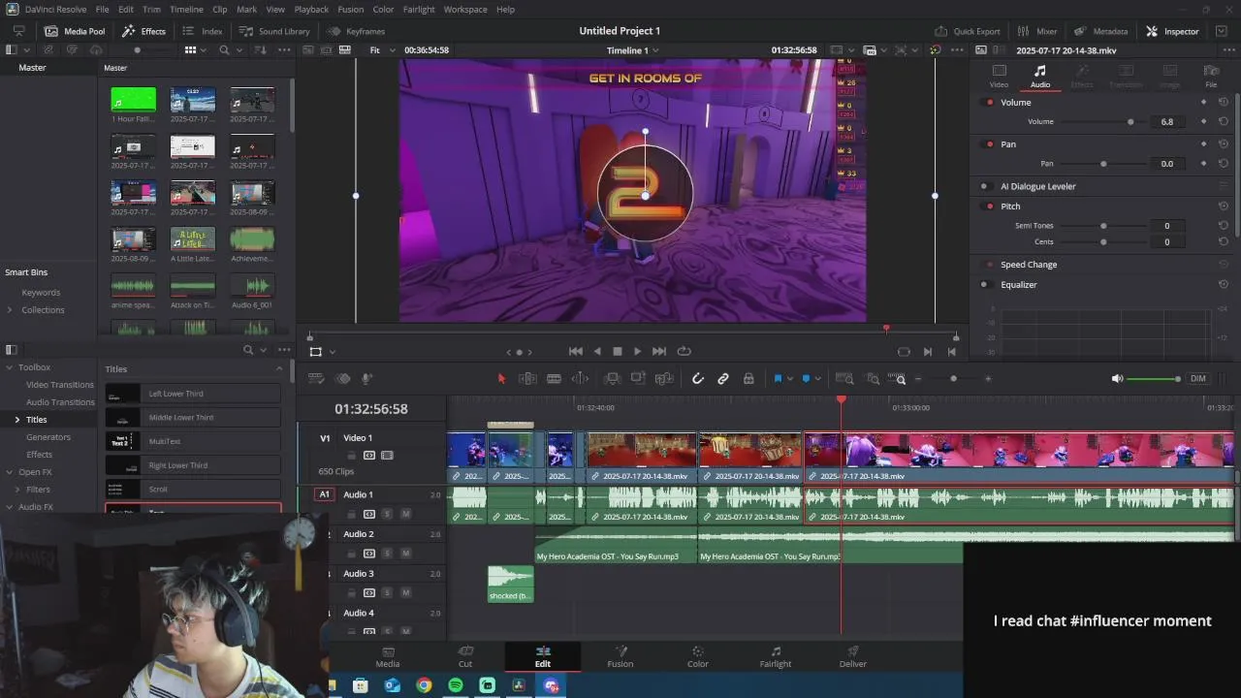Open the Fusion menu
1241x698 pixels.
click(350, 9)
